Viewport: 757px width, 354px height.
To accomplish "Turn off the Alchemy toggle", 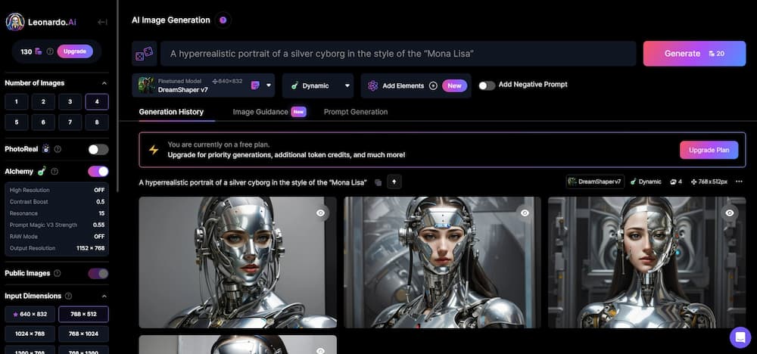I will coord(98,172).
